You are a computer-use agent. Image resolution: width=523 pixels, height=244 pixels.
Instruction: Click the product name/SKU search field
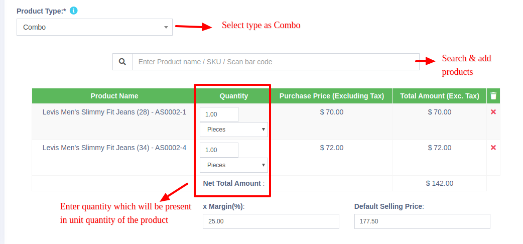pos(275,62)
